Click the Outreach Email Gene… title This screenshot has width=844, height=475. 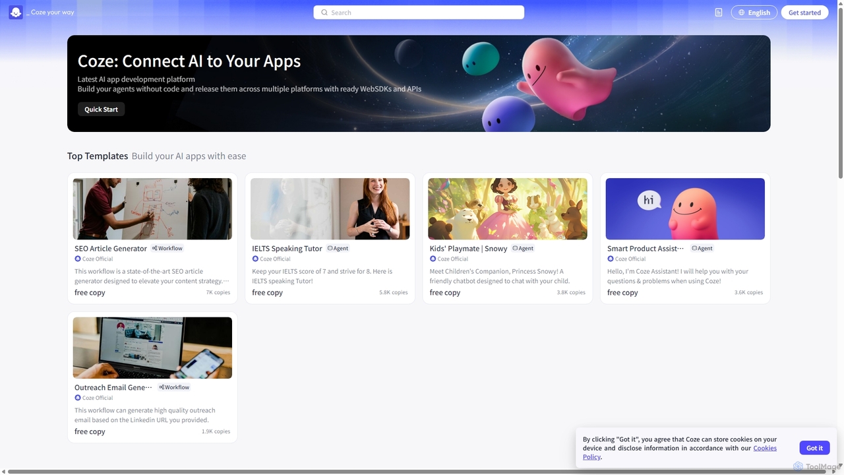click(x=113, y=387)
